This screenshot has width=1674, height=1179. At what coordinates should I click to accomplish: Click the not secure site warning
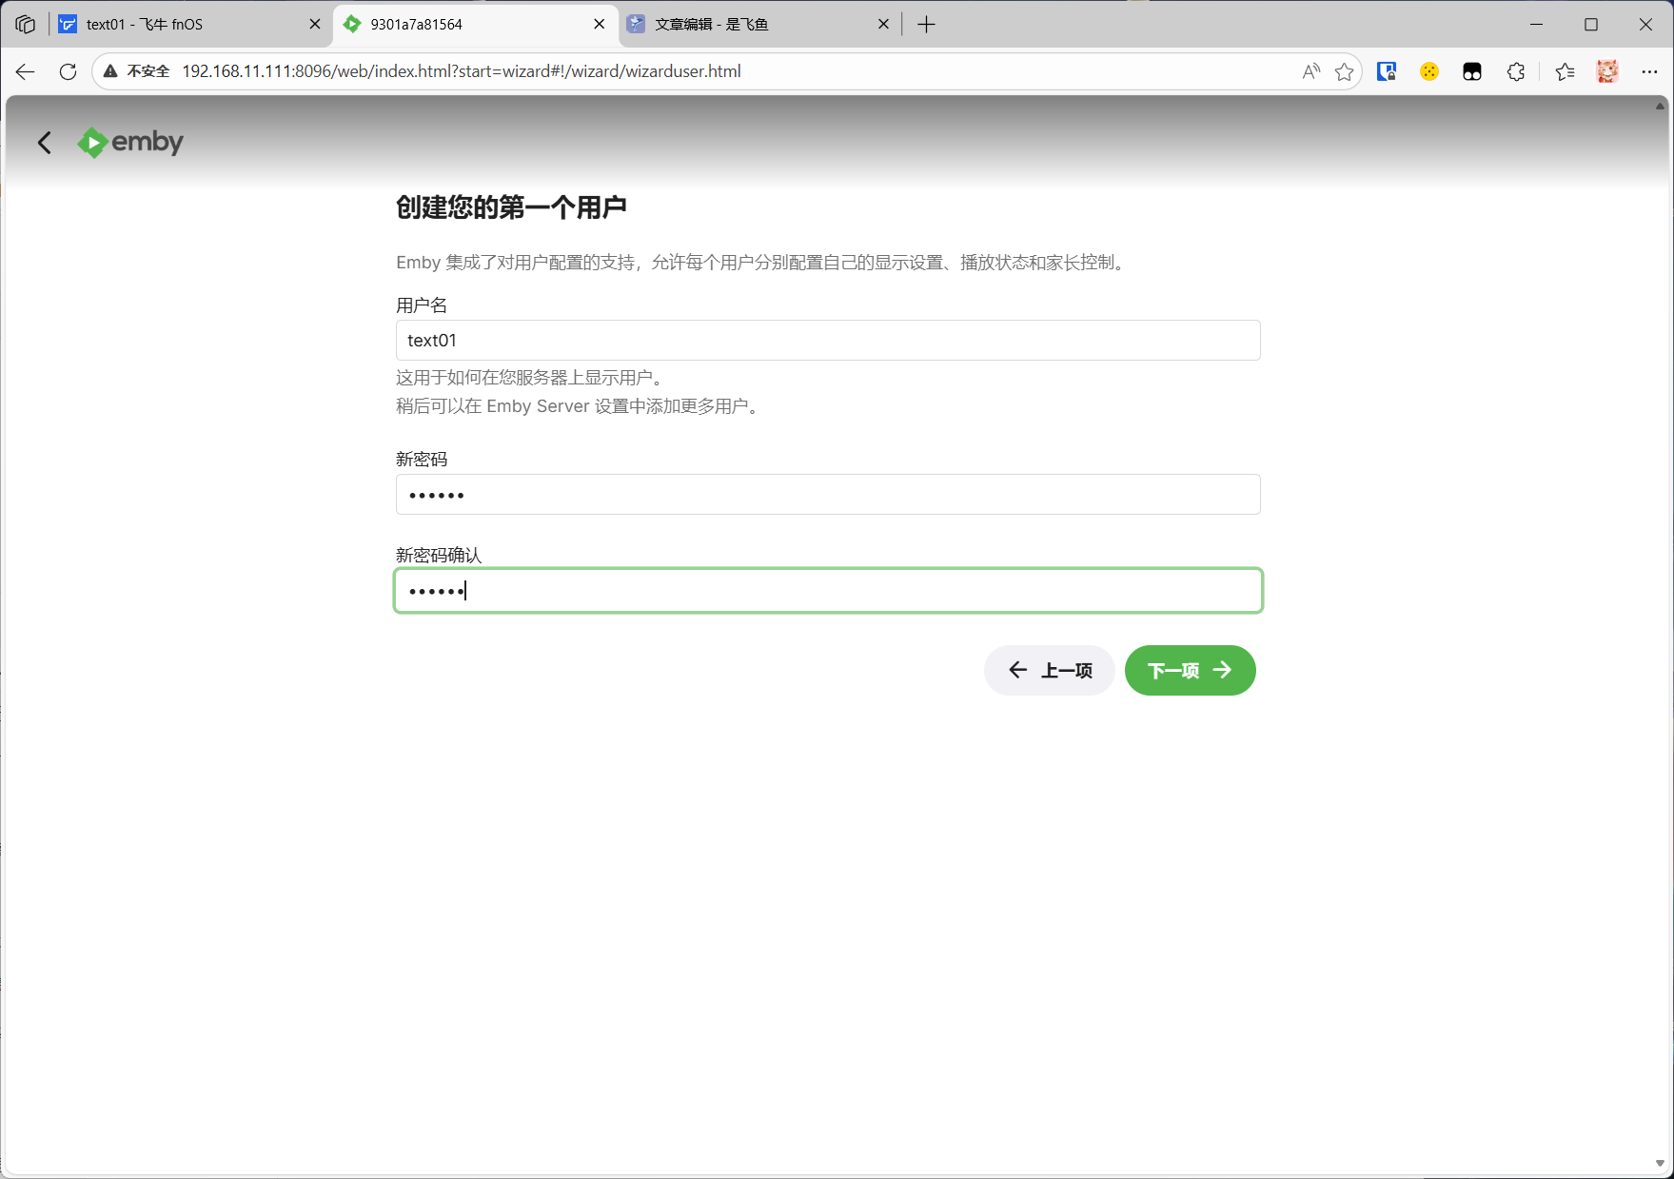pyautogui.click(x=136, y=71)
